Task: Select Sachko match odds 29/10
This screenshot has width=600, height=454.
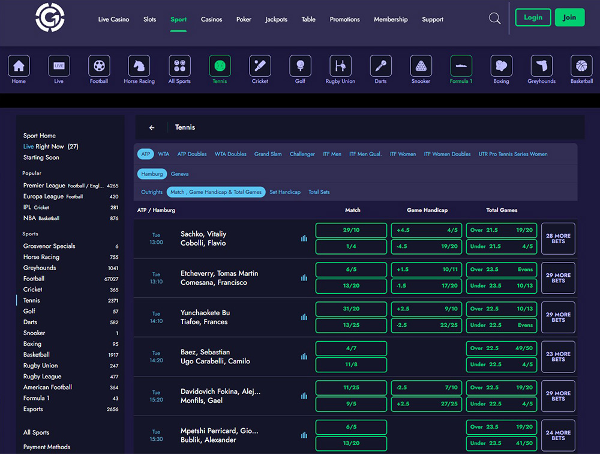Action: coord(351,230)
